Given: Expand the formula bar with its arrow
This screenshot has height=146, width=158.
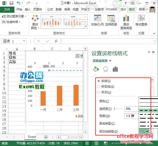Looking at the screenshot, I should (x=154, y=41).
